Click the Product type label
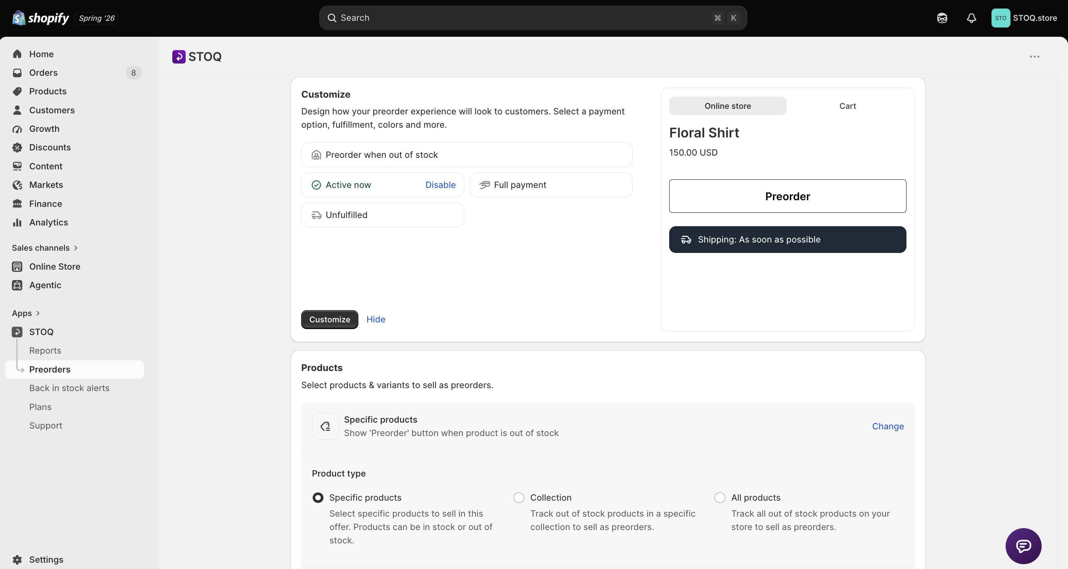Screen dimensions: 1068x569 [339, 474]
